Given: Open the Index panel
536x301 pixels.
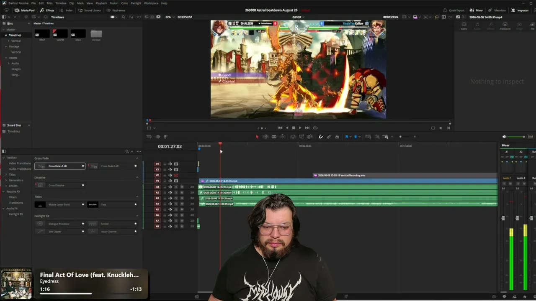Looking at the screenshot, I should click(x=66, y=10).
